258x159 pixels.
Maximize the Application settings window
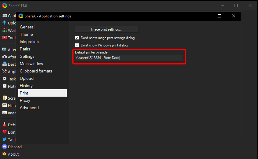point(220,16)
